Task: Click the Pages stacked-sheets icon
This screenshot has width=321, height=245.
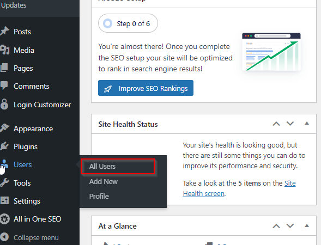Action: click(x=4, y=68)
